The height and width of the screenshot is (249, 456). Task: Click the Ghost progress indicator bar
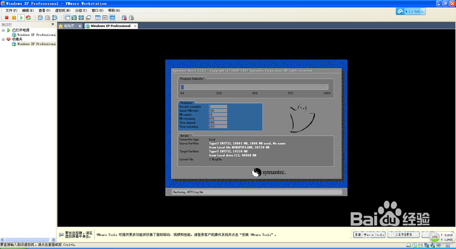coord(254,87)
